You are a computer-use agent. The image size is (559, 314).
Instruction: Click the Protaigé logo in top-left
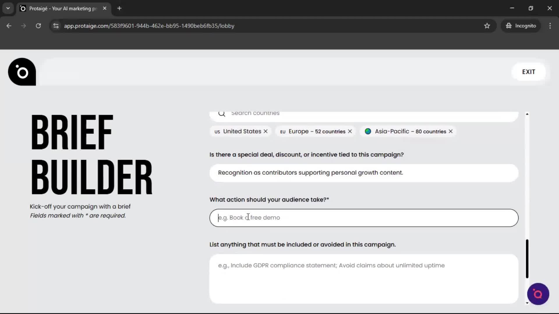(x=22, y=72)
